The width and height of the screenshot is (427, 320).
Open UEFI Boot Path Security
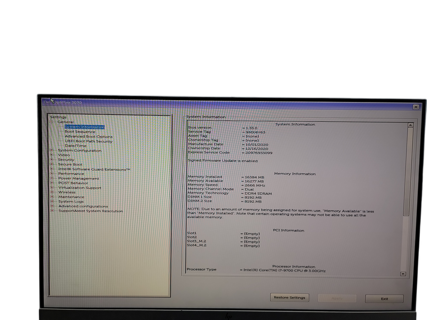(x=88, y=141)
